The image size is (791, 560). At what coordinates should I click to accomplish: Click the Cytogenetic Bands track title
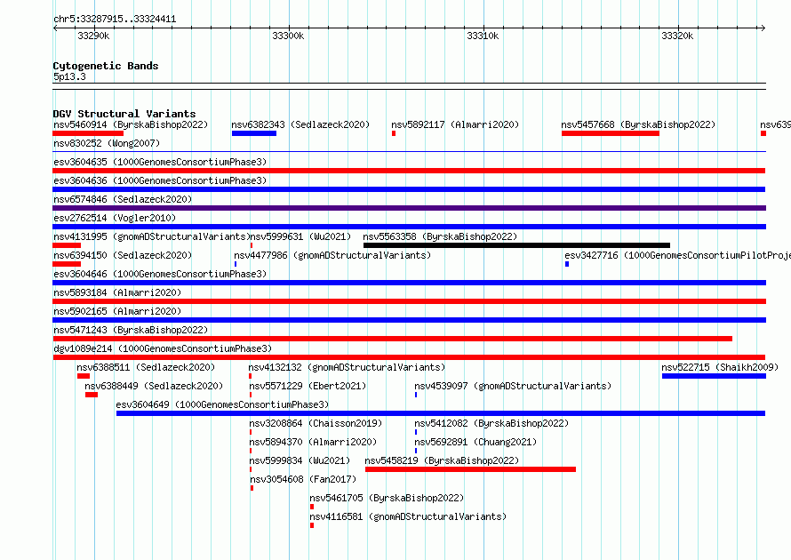106,66
